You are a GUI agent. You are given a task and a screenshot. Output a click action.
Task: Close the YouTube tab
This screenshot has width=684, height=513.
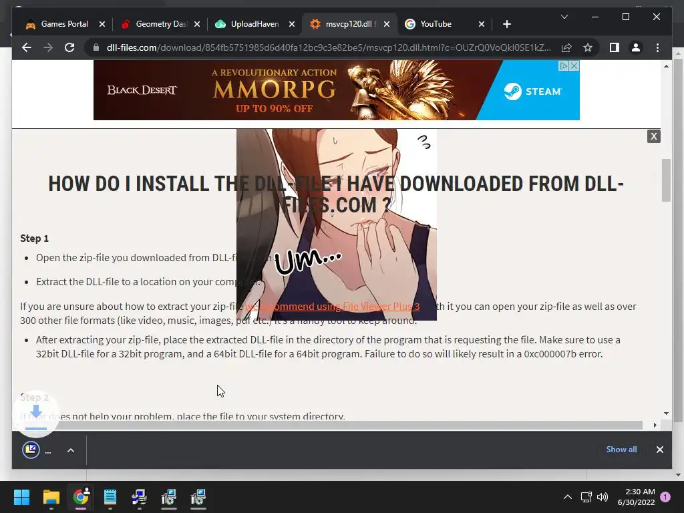click(482, 24)
